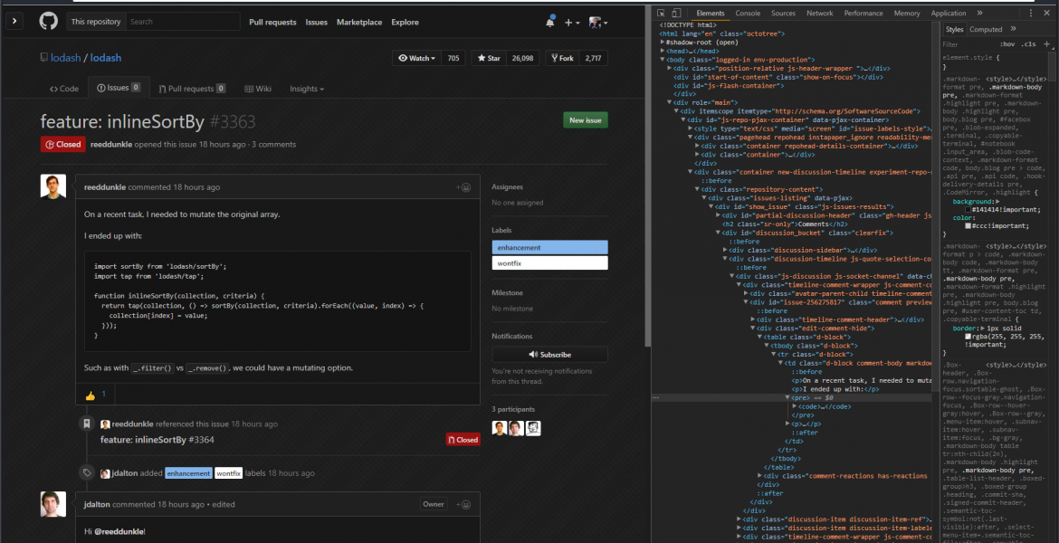
Task: Open repository Pull requests tab
Action: 192,89
